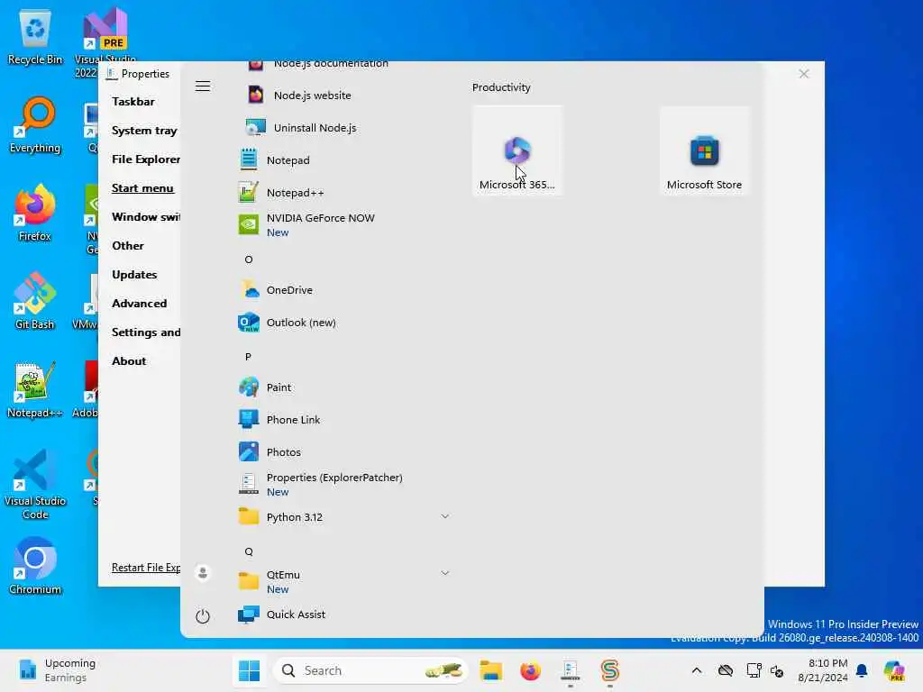Click the user account icon
The height and width of the screenshot is (692, 923).
203,572
